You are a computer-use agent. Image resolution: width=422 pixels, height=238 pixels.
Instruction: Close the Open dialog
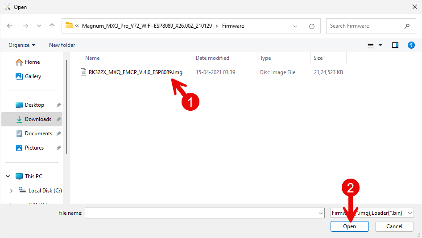[415, 7]
